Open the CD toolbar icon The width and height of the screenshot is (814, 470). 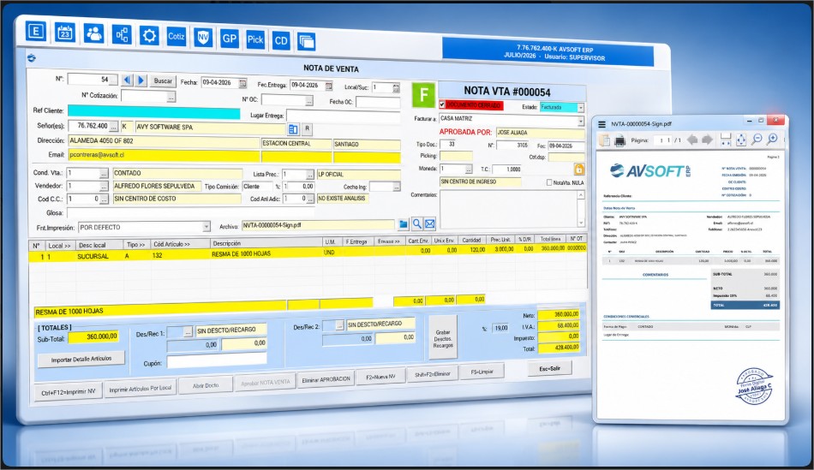coord(281,40)
